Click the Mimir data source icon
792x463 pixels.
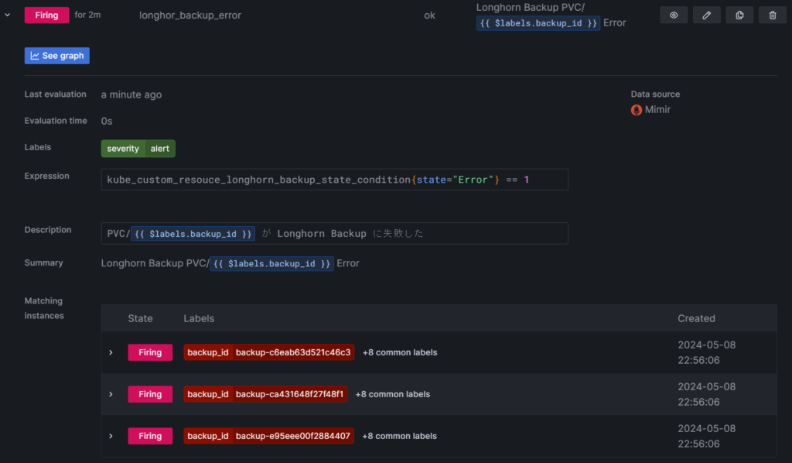[x=637, y=110]
